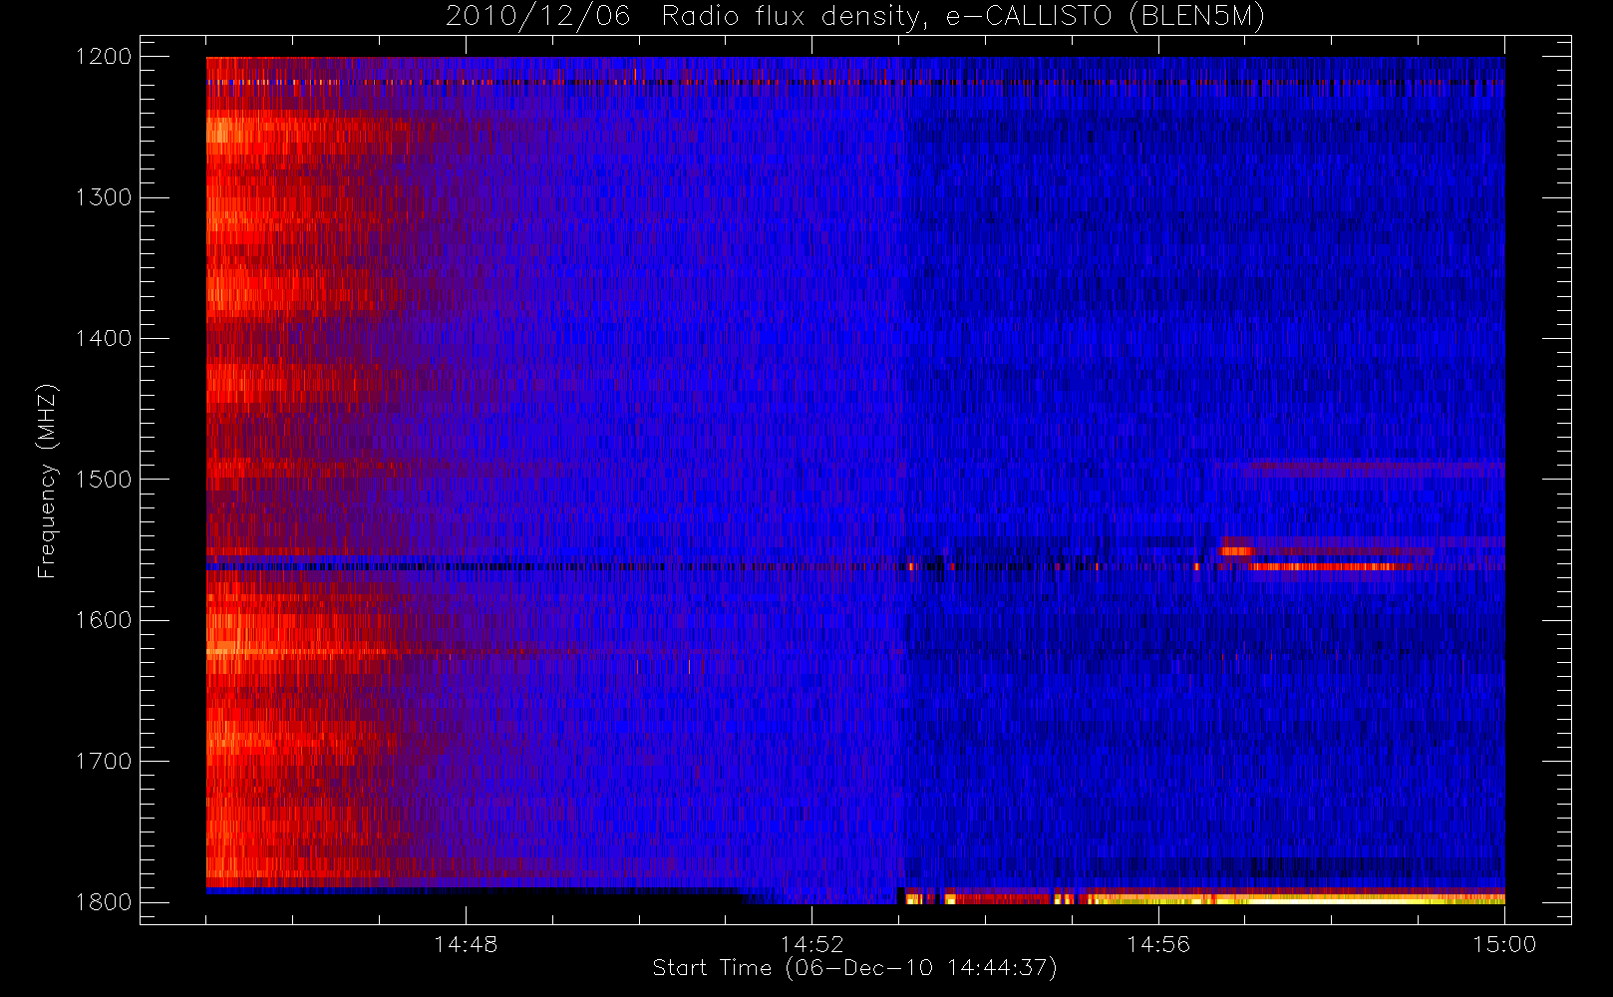The image size is (1613, 997).
Task: Click the 1400 frequency tick label
Action: coord(104,338)
